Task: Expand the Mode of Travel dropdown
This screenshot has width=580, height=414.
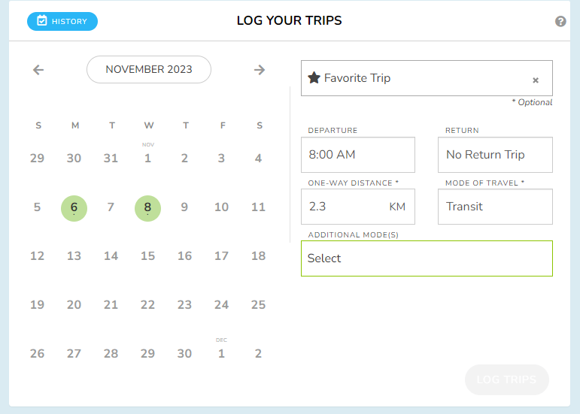Action: [x=495, y=207]
